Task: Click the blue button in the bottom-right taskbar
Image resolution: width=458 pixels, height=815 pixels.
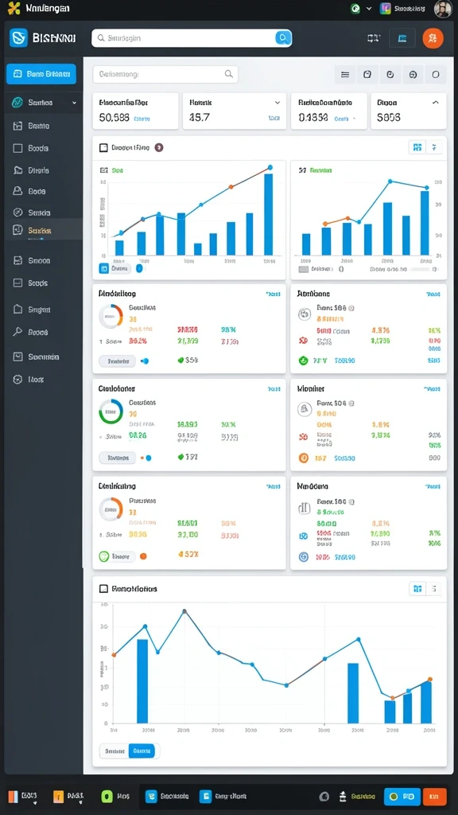Action: pos(402,796)
